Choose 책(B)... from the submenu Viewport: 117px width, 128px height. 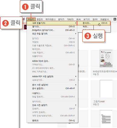tap(94, 27)
